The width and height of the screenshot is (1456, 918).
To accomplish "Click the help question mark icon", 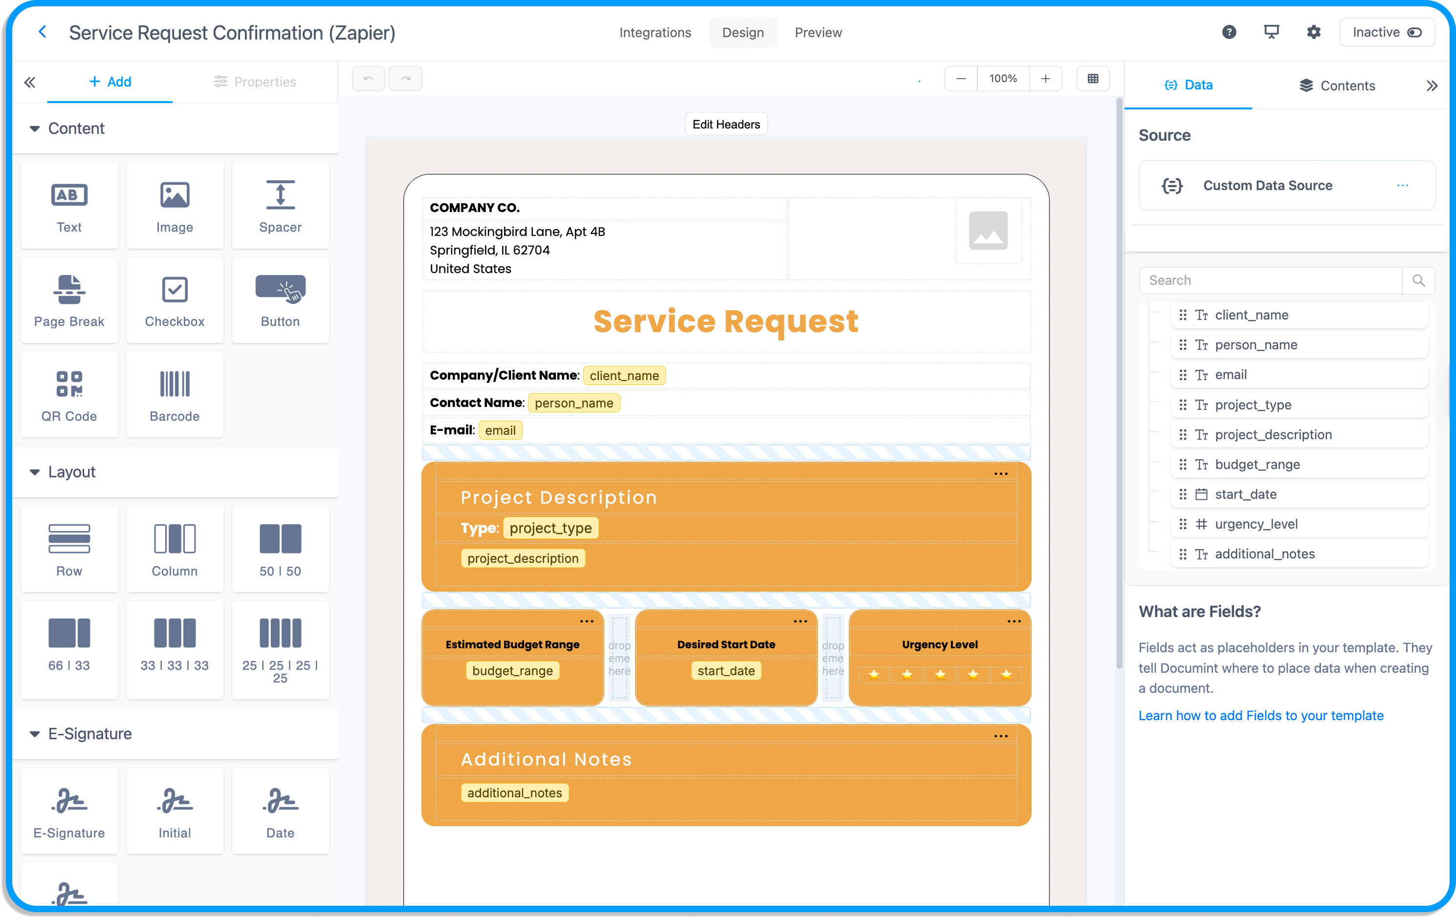I will (1229, 32).
